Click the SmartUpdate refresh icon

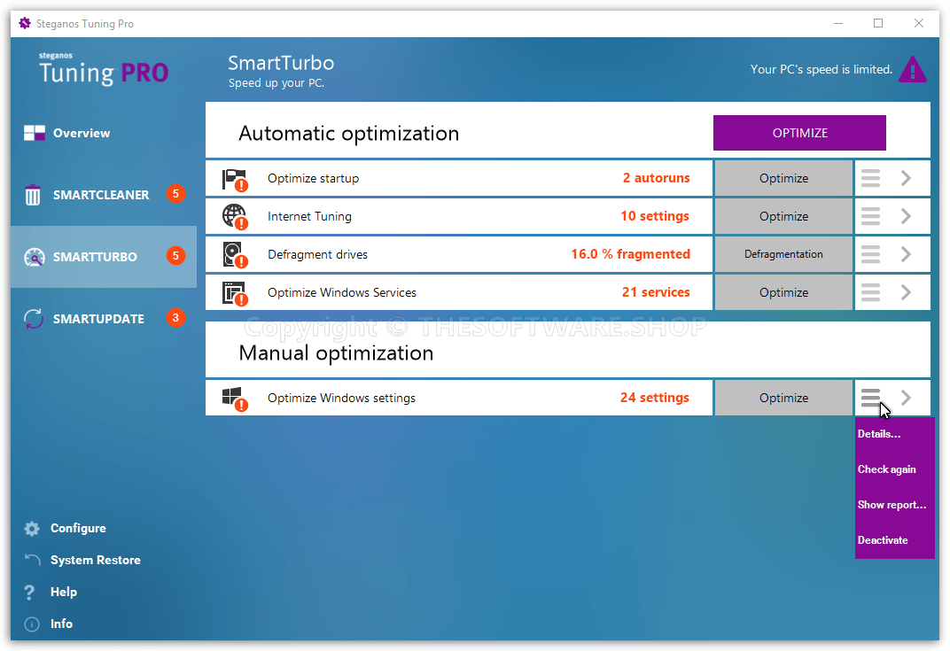point(34,319)
